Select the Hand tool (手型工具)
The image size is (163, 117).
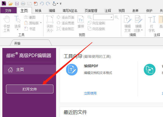pos(7,24)
